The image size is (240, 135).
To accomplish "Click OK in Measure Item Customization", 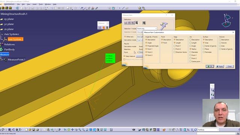I will (210, 66).
